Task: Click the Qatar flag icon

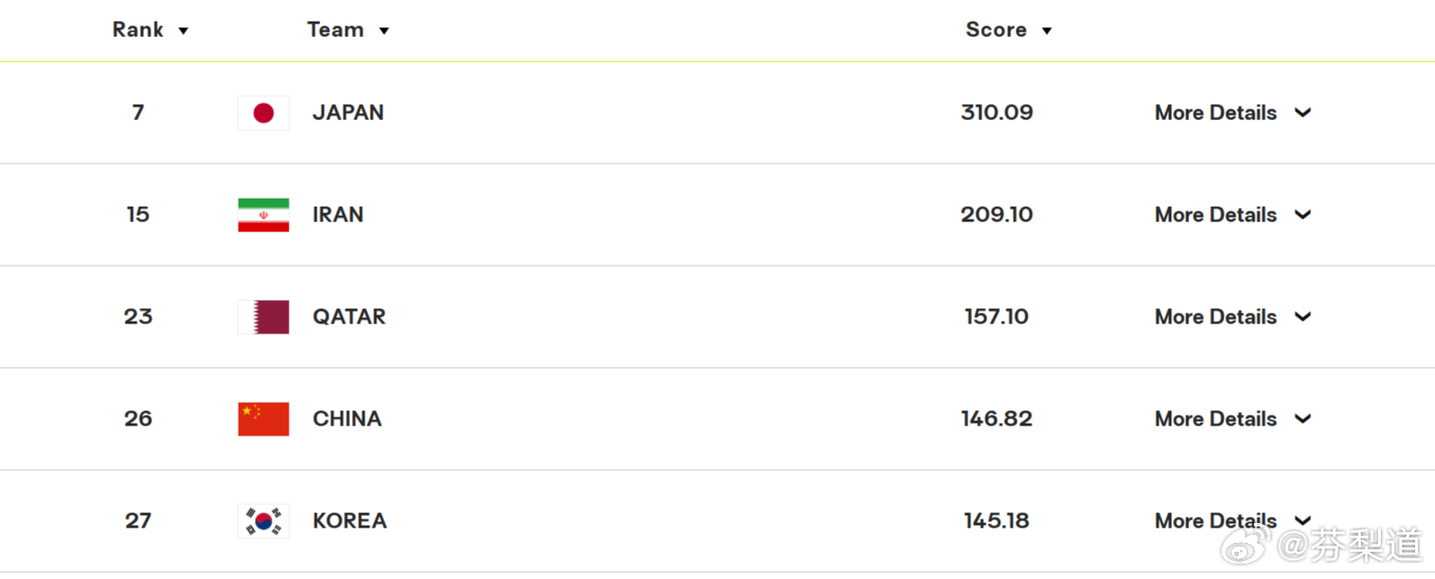Action: [263, 317]
